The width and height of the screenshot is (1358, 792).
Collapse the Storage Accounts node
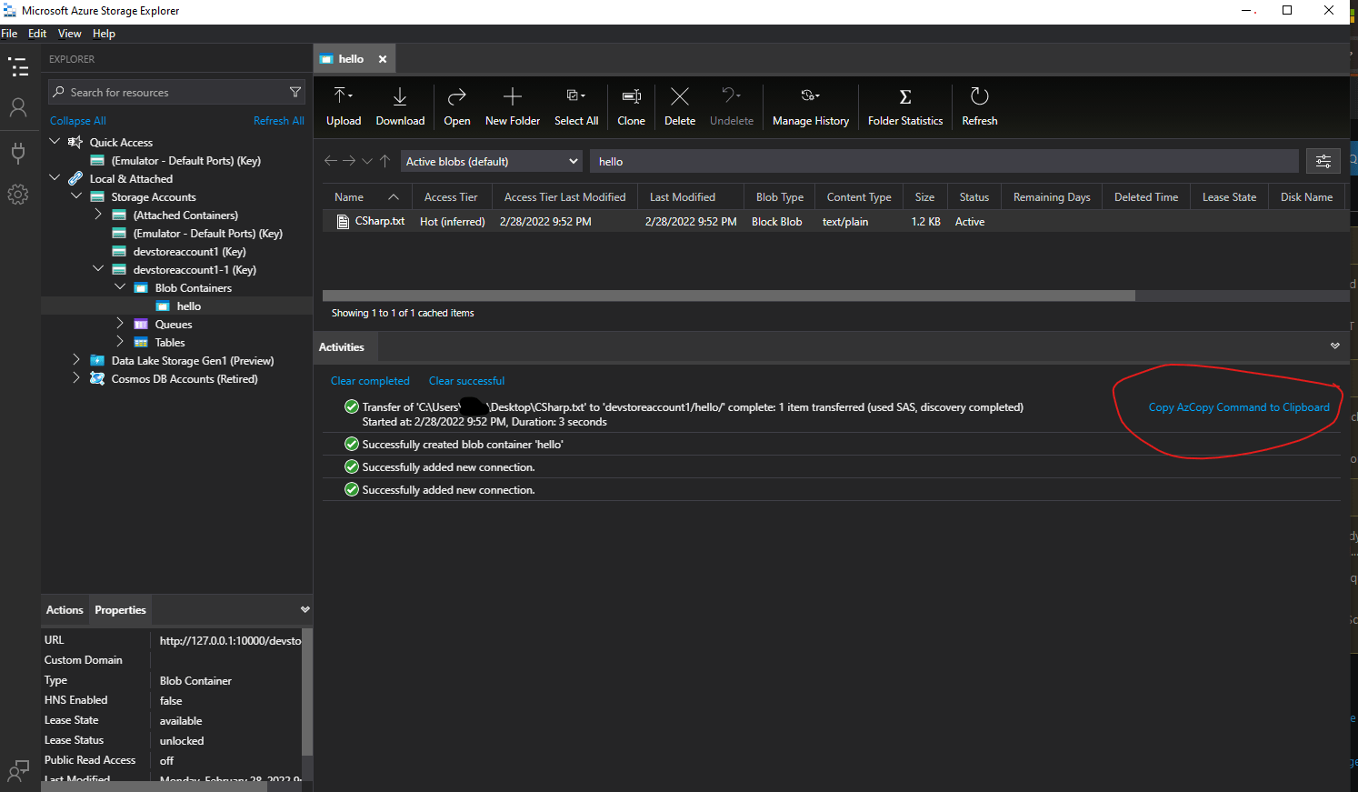[76, 196]
